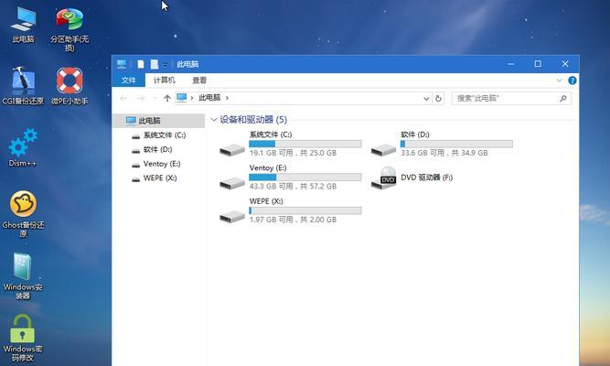This screenshot has height=366, width=610.
Task: Click text 19.1 GB 可用, 共 25.0 GB
Action: point(293,153)
